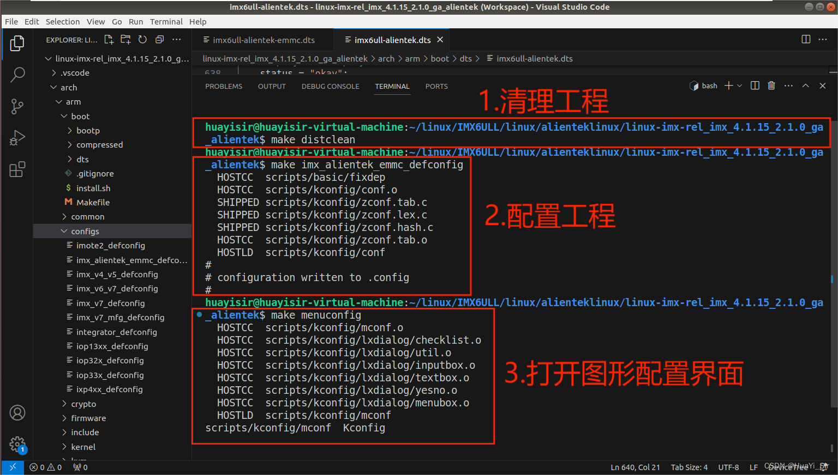Select the bash terminal profile label
This screenshot has height=475, width=838.
coord(704,86)
